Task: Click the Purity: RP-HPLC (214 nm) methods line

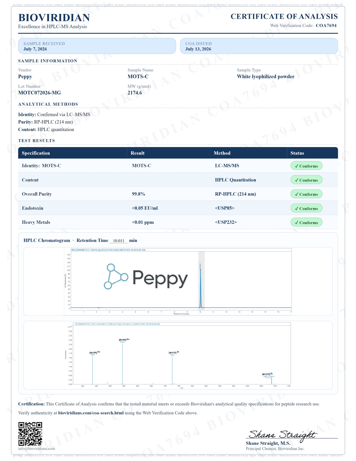Action: pos(46,122)
